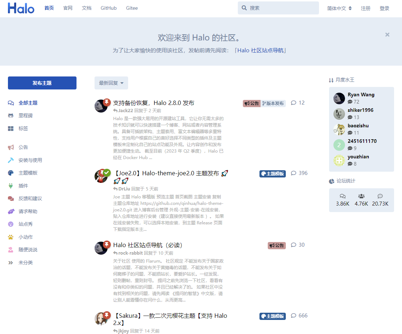This screenshot has height=334, width=402.
Task: Open the 最新回复 sorting dropdown
Action: point(111,83)
